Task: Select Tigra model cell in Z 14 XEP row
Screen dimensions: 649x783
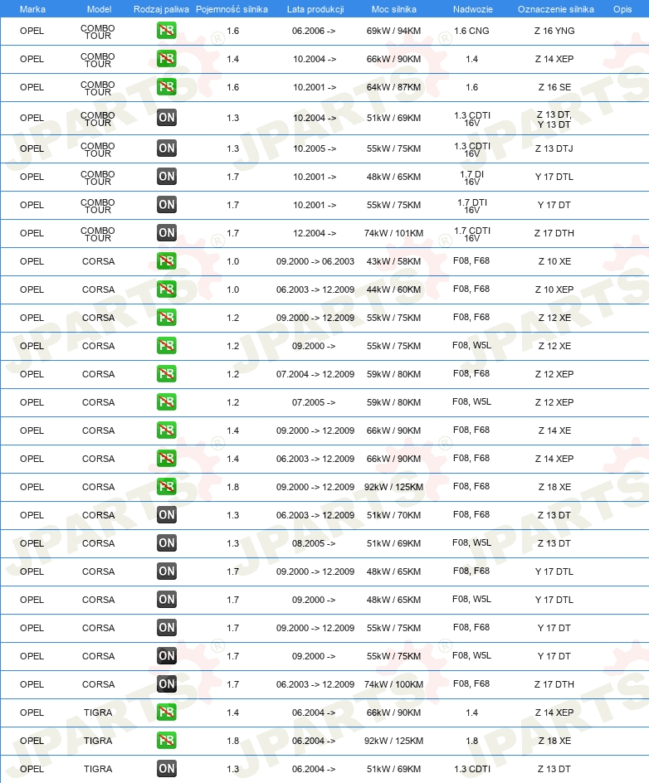Action: tap(98, 712)
